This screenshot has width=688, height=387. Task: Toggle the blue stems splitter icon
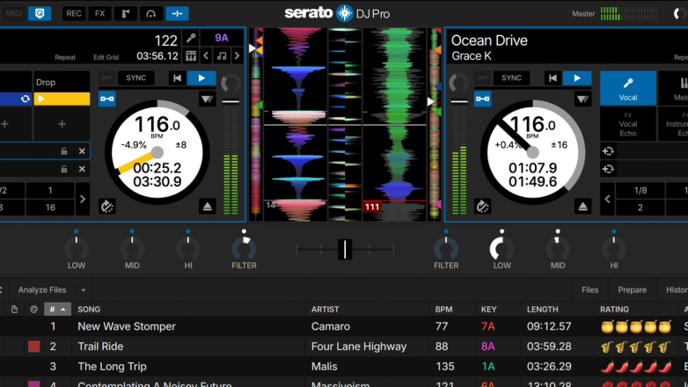[x=177, y=13]
